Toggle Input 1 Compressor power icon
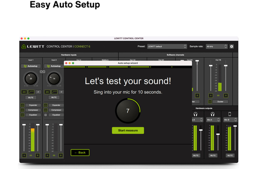The width and height of the screenshot is (257, 169). tap(22, 110)
